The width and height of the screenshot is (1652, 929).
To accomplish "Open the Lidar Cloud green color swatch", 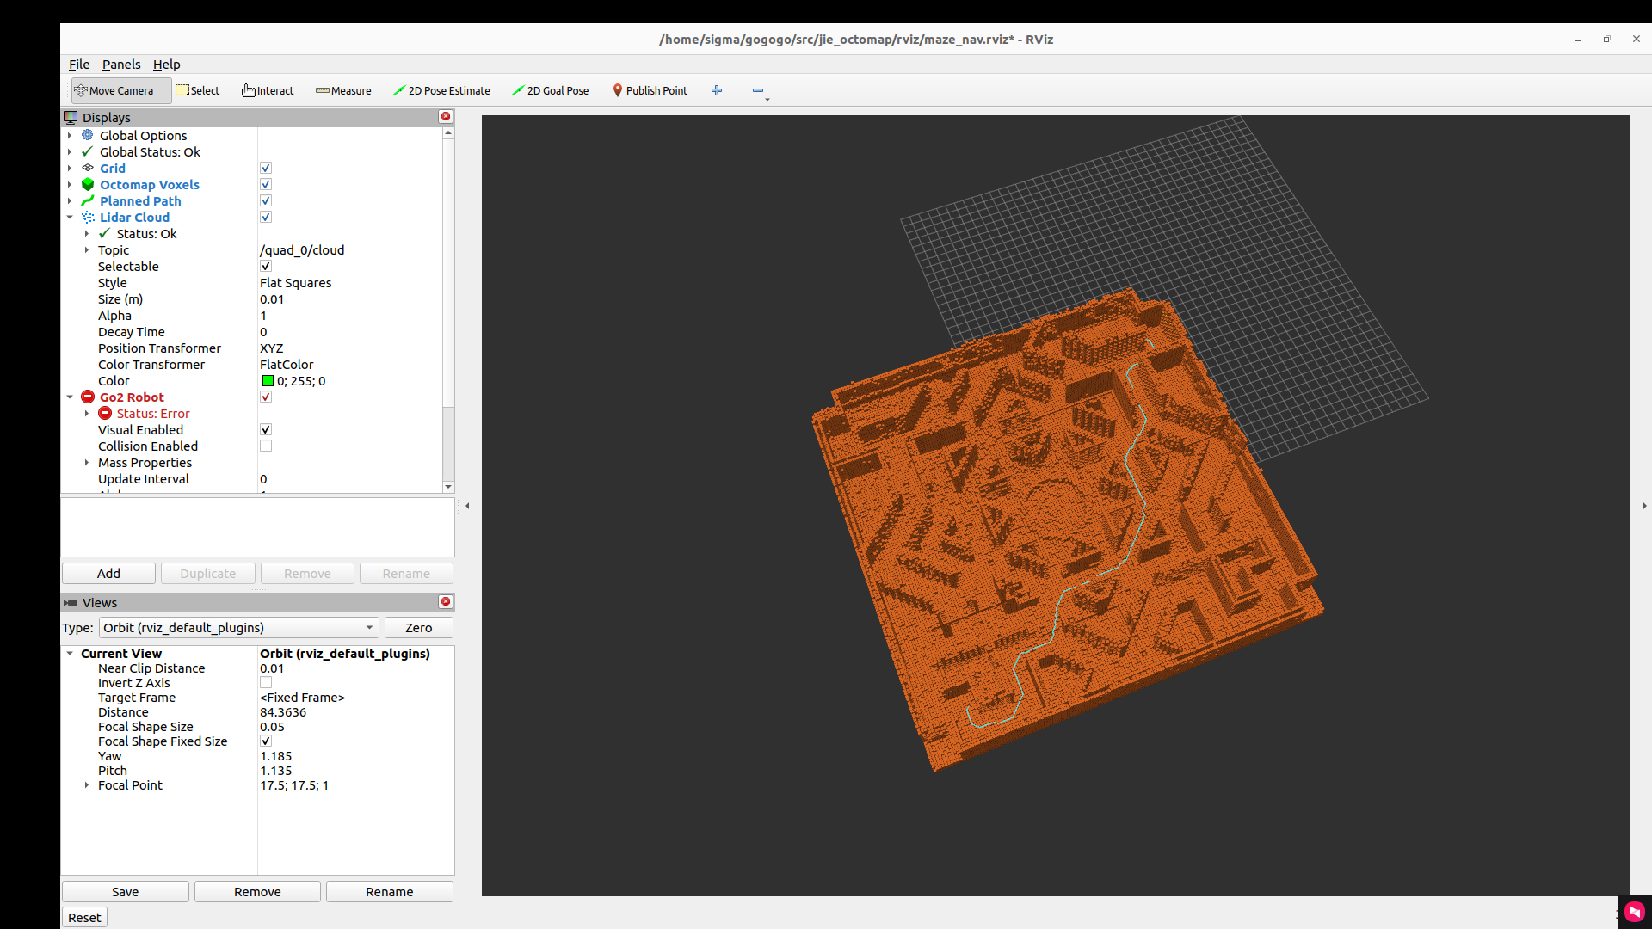I will [x=268, y=380].
